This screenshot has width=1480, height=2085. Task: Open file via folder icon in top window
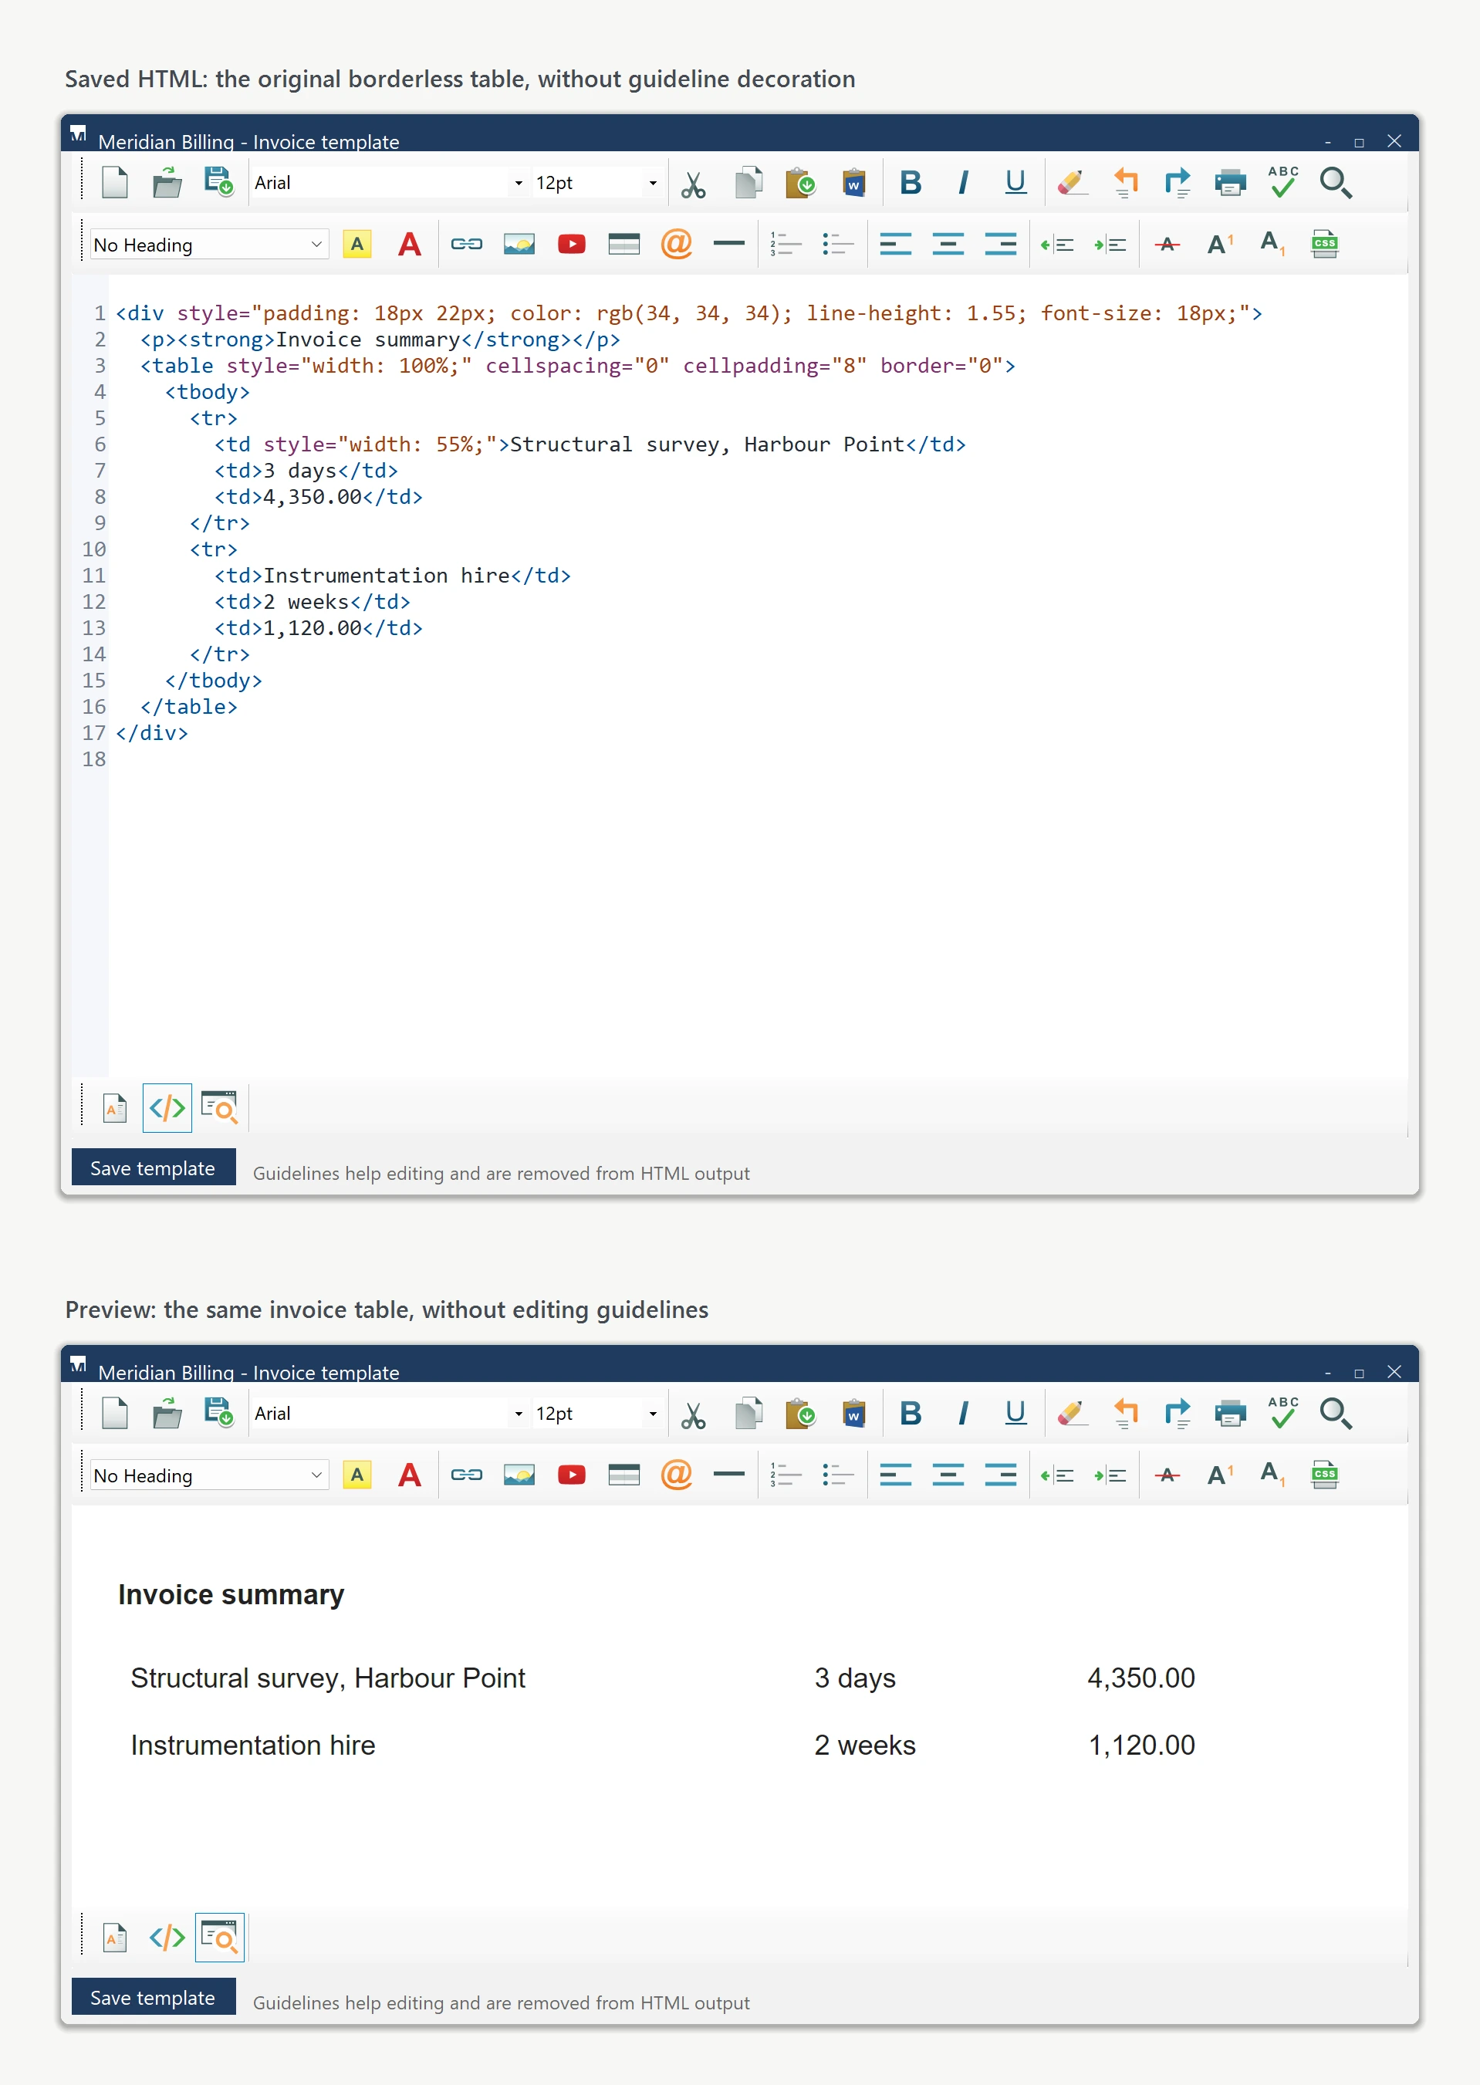tap(167, 182)
